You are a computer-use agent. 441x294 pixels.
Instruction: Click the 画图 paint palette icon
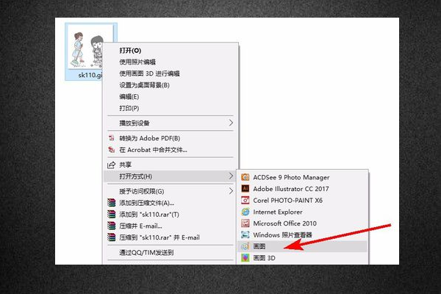pyautogui.click(x=245, y=246)
